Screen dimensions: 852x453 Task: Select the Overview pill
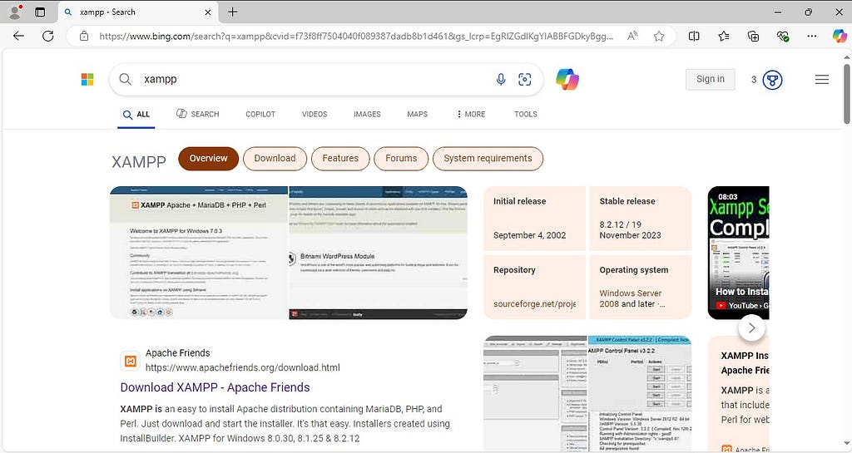[x=209, y=159]
